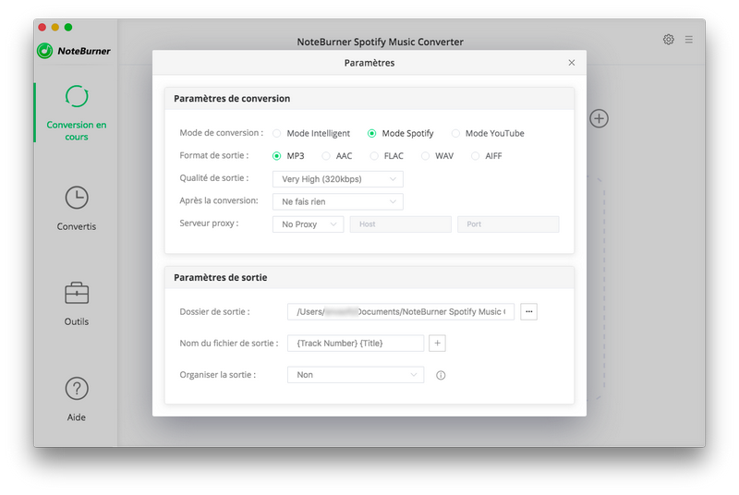Choose AAC output format
739x495 pixels.
[x=326, y=156]
